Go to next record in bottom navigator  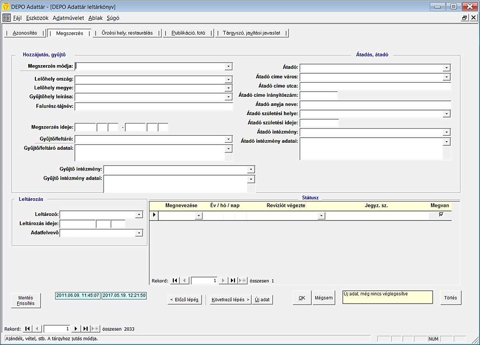[x=76, y=329]
